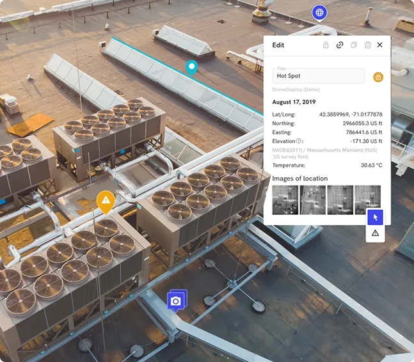Select the warning triangle issue tool
The width and height of the screenshot is (414, 362).
point(375,233)
